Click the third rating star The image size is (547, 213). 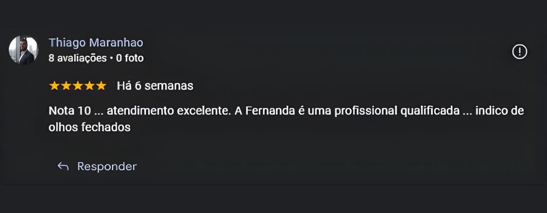77,86
